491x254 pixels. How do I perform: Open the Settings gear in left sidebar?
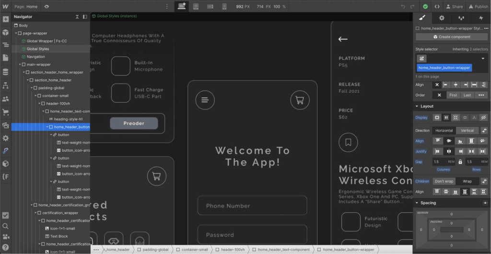point(6,138)
